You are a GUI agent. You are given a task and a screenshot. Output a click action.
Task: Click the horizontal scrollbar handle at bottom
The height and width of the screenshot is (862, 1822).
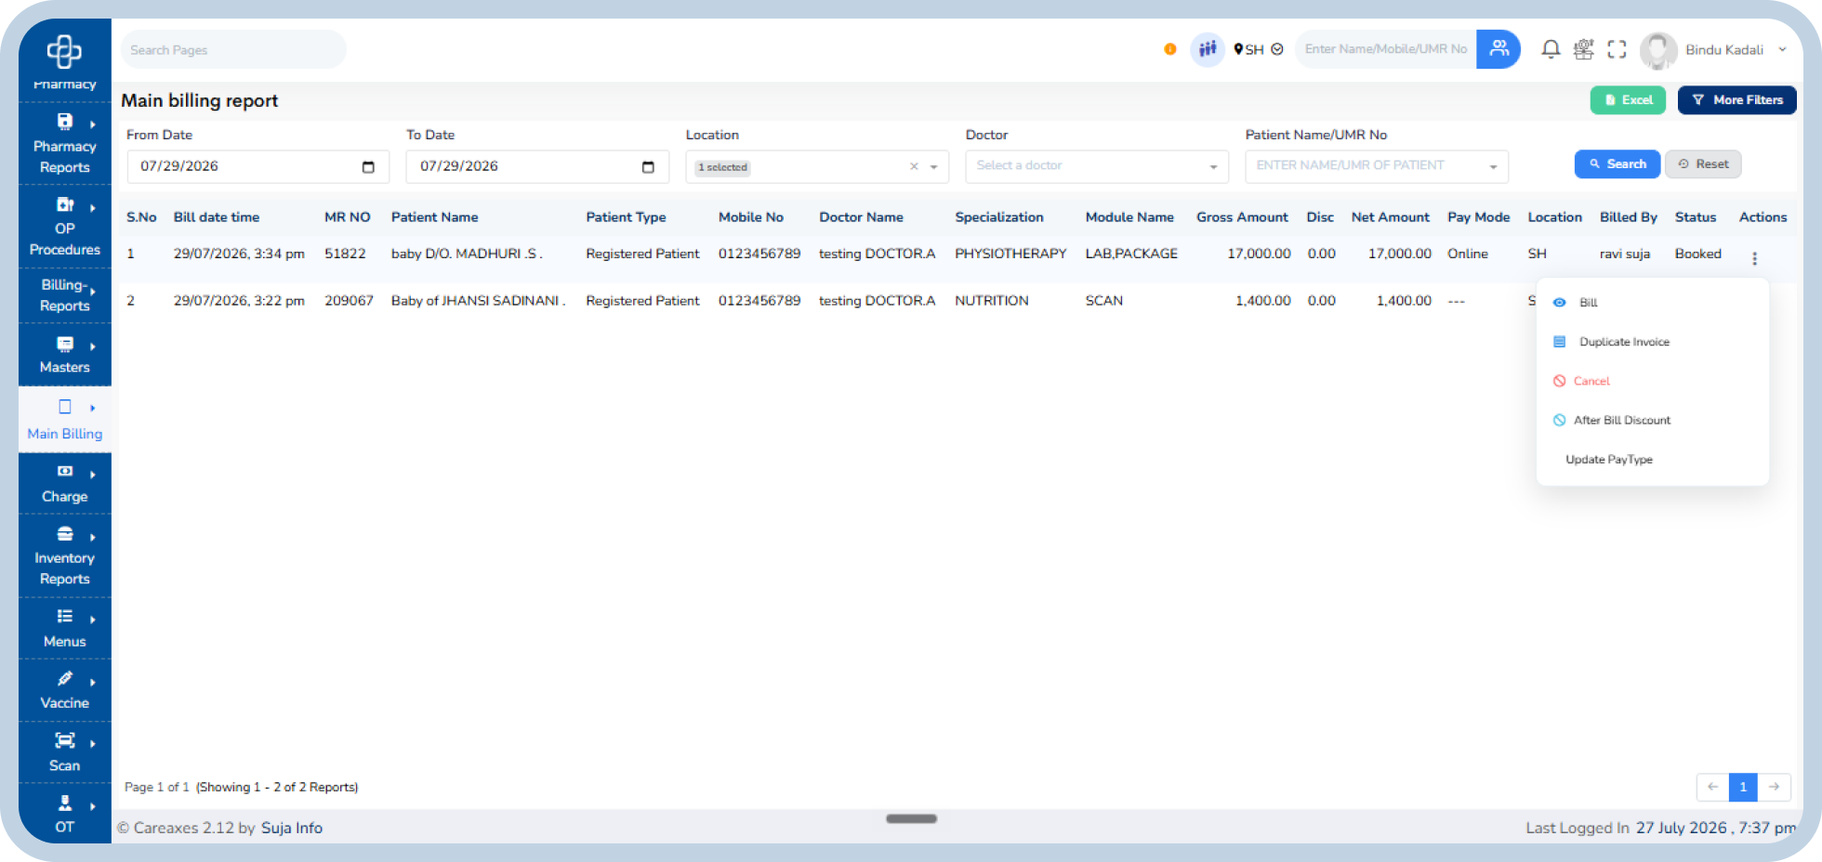(911, 818)
